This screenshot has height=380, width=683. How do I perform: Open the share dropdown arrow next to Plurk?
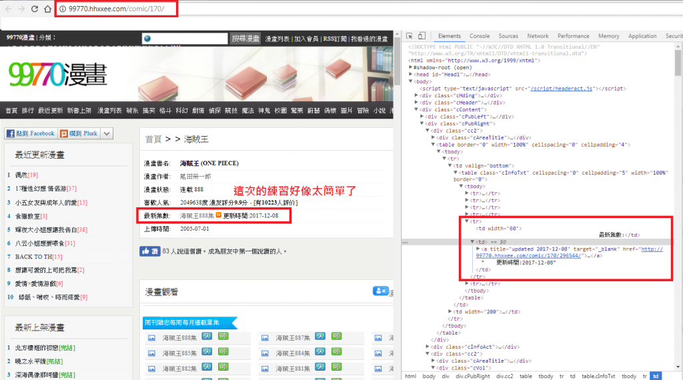[107, 133]
